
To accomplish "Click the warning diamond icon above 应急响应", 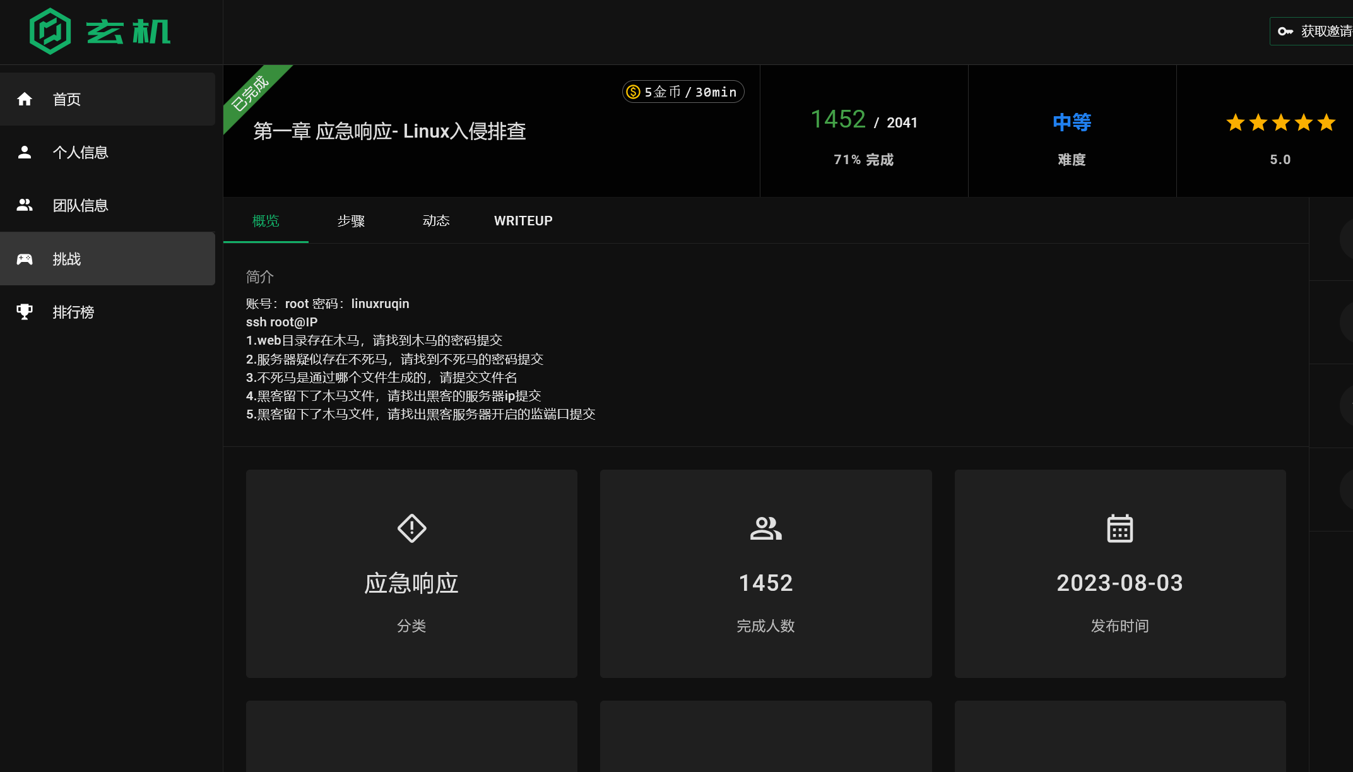I will [411, 528].
